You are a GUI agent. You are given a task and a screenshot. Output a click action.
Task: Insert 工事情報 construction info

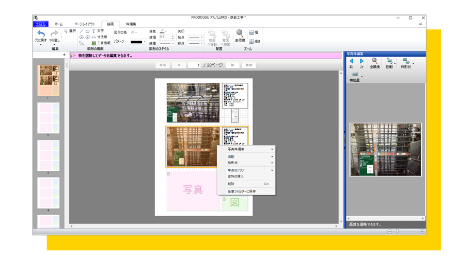(101, 43)
